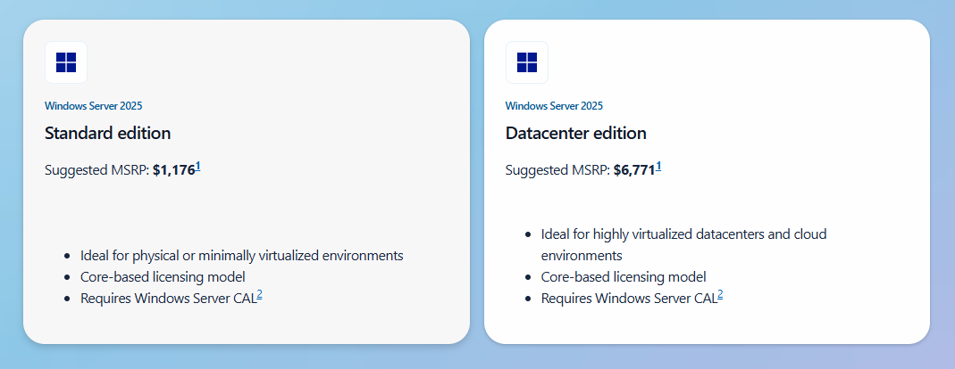955x369 pixels.
Task: Open footnote 1 next to the $1,176 price
Action: (198, 166)
